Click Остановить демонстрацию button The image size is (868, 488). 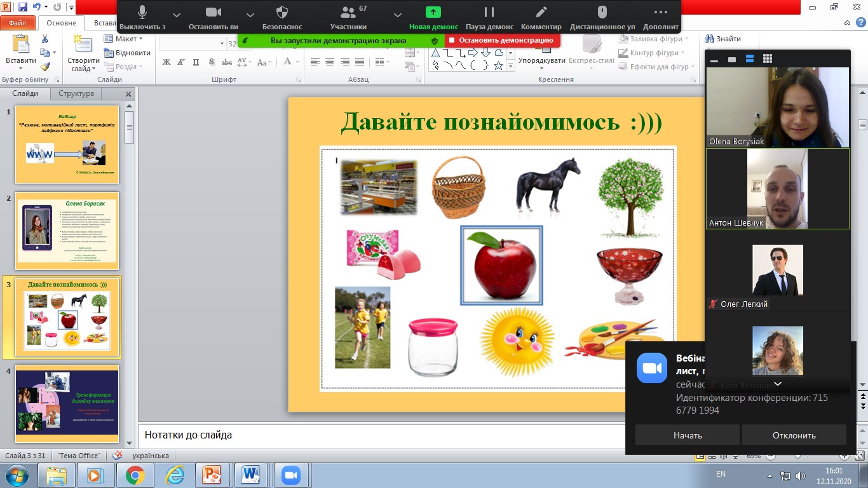click(x=502, y=40)
